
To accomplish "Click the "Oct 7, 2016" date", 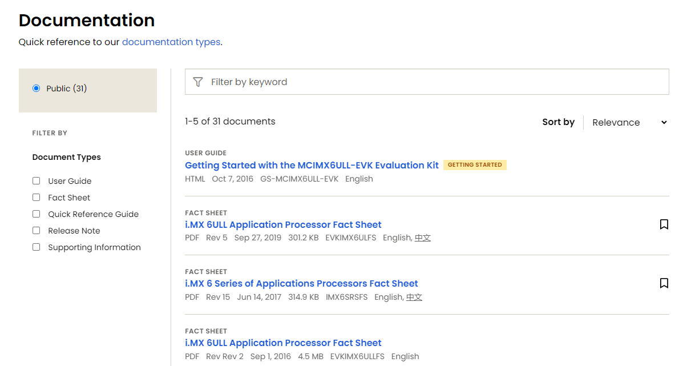I will [x=232, y=179].
